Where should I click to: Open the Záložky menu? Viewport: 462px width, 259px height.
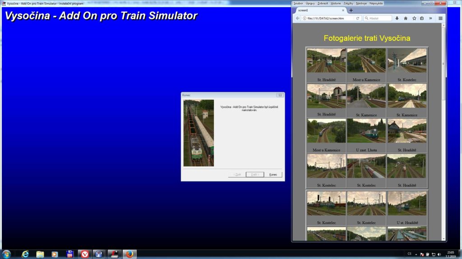(x=348, y=3)
